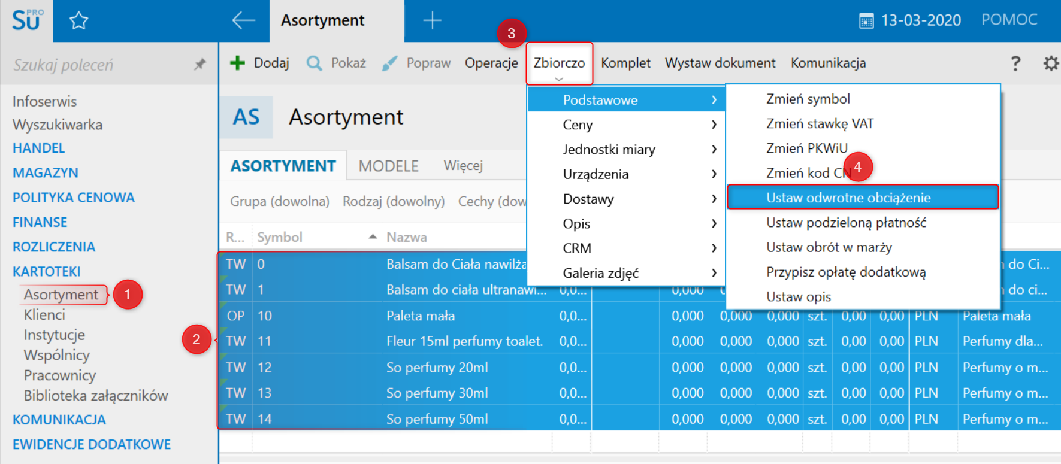Open Rodzaj (dowolny) filter
1061x464 pixels.
[394, 201]
